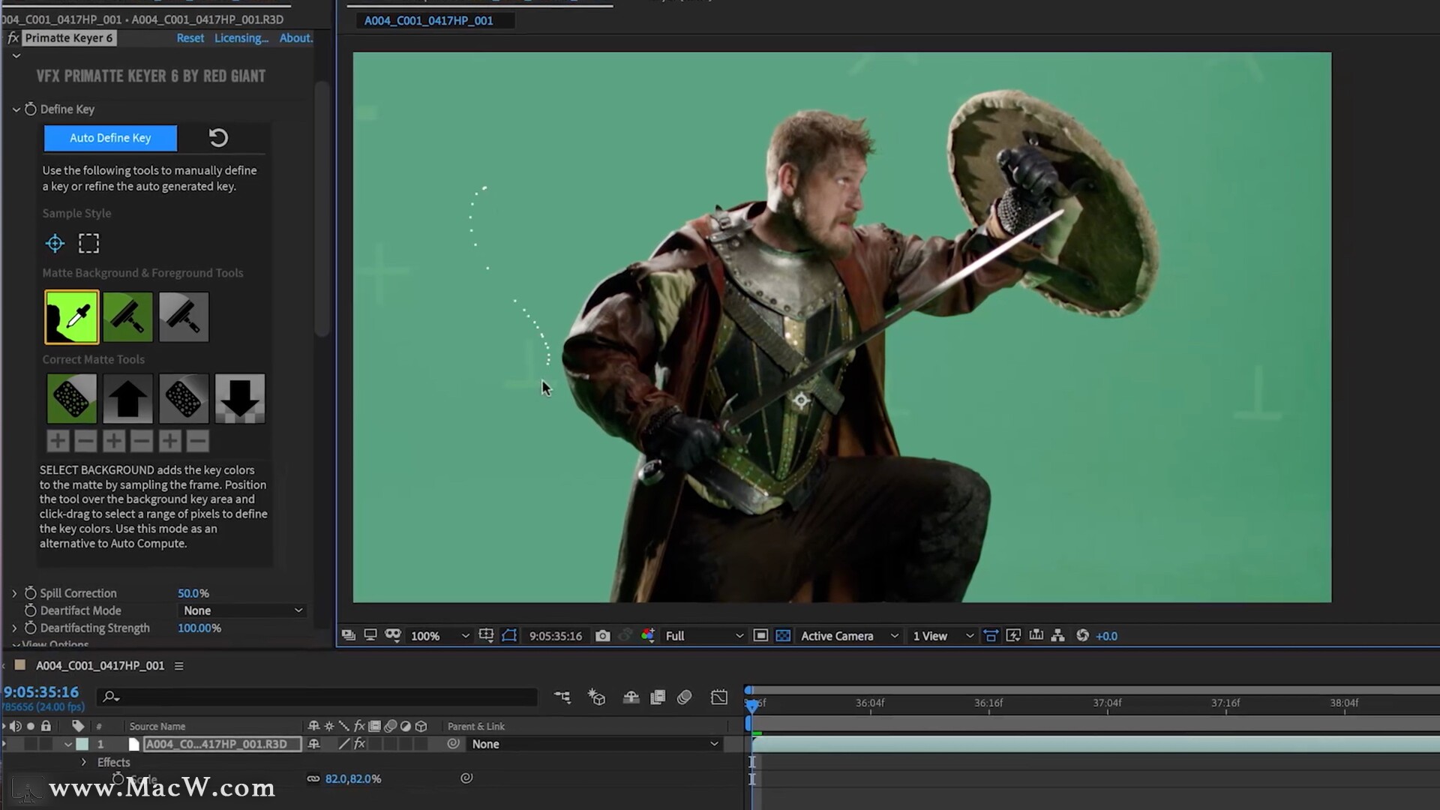1440x810 pixels.
Task: Click the layer 1 label color swatch
Action: 82,744
